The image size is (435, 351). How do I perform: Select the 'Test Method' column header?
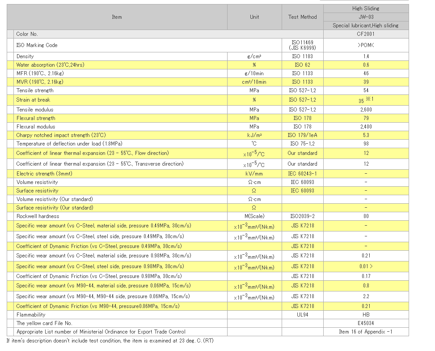(302, 17)
